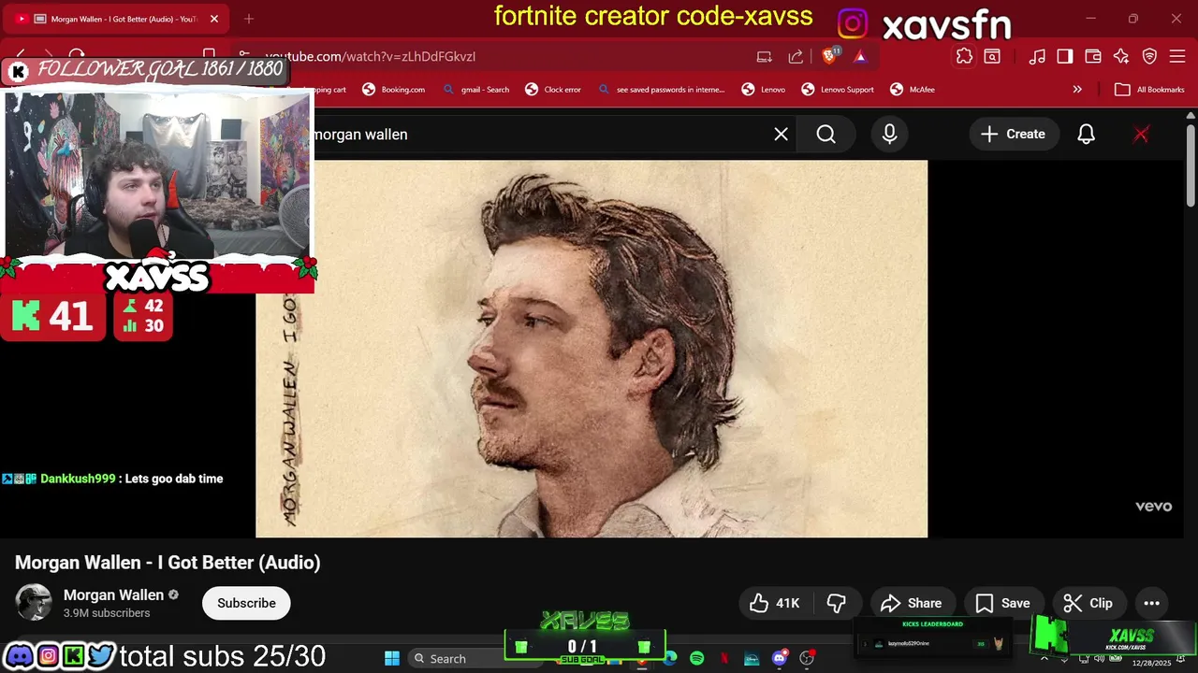The height and width of the screenshot is (673, 1198).
Task: Open more actions three-dot menu
Action: pos(1151,603)
